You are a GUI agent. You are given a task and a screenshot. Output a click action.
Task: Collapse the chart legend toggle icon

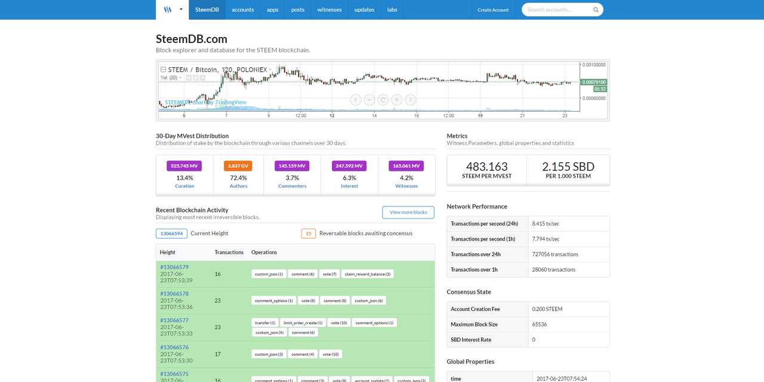tap(163, 70)
